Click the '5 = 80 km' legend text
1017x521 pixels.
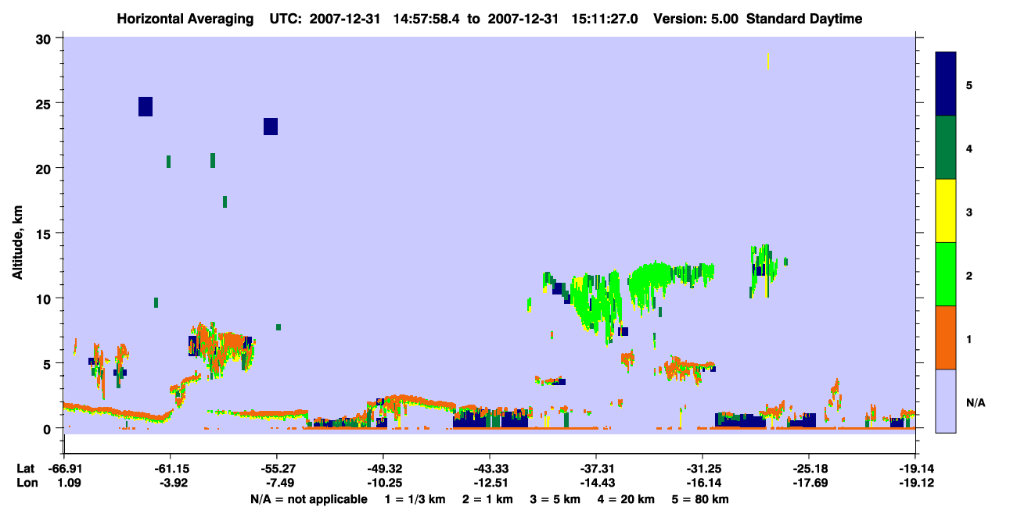[700, 499]
